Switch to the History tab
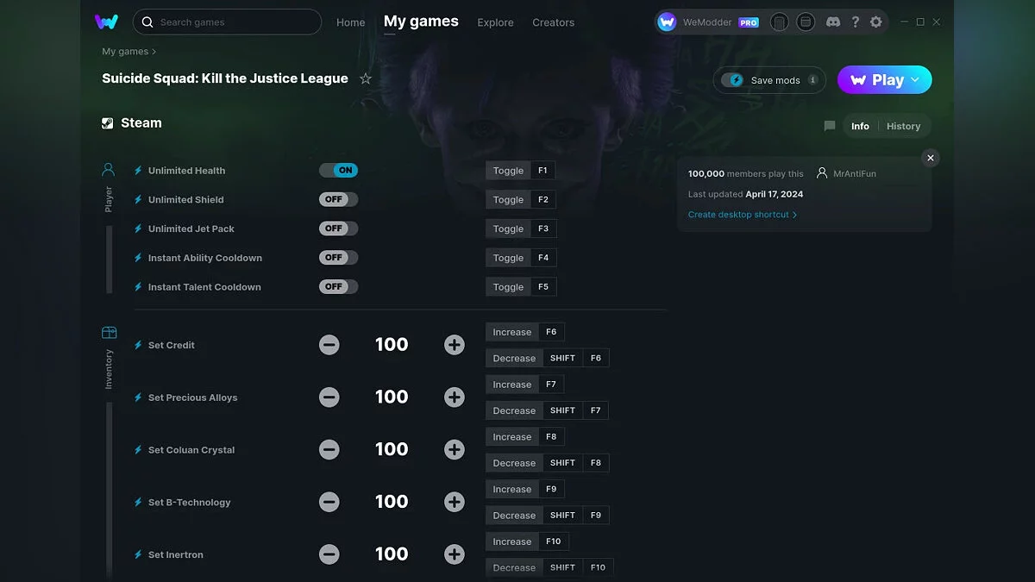1035x582 pixels. tap(903, 126)
